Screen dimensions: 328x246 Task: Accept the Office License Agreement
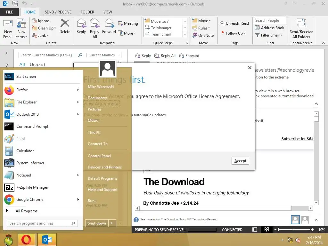(x=240, y=161)
